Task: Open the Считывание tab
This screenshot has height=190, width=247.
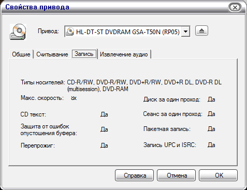Action: [52, 54]
